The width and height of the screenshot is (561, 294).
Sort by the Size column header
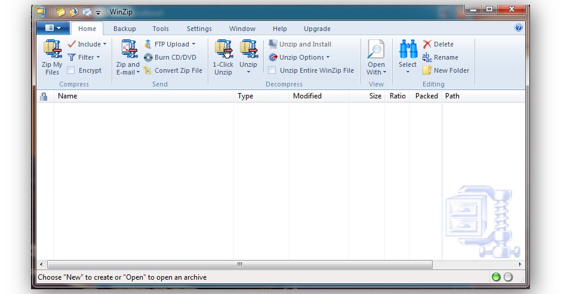tap(366, 96)
